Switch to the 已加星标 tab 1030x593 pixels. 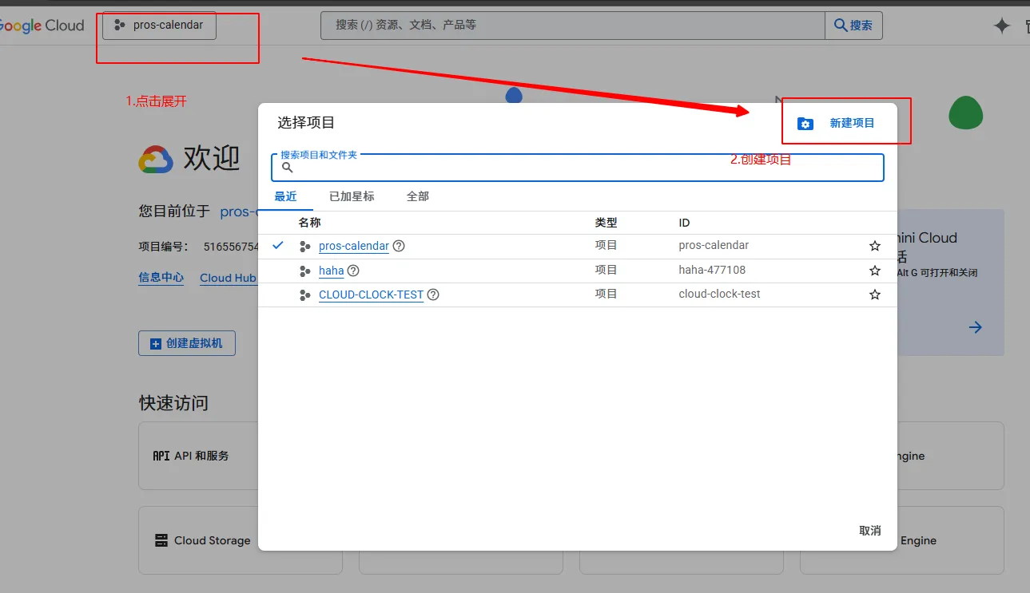coord(352,196)
